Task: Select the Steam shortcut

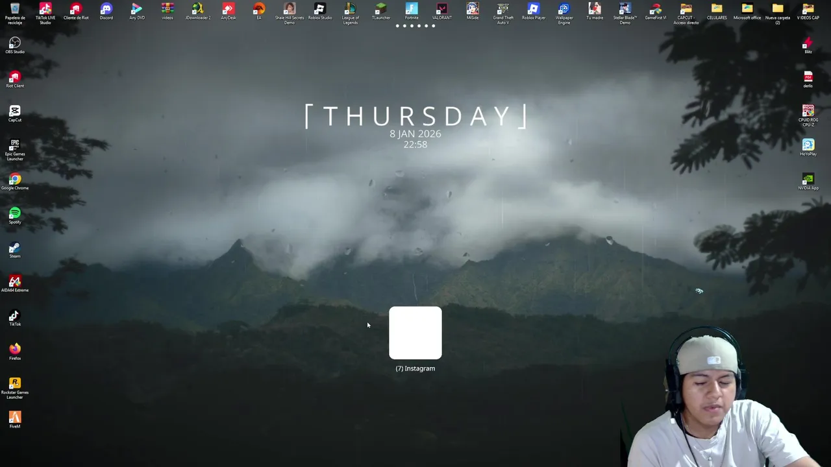Action: coord(15,248)
